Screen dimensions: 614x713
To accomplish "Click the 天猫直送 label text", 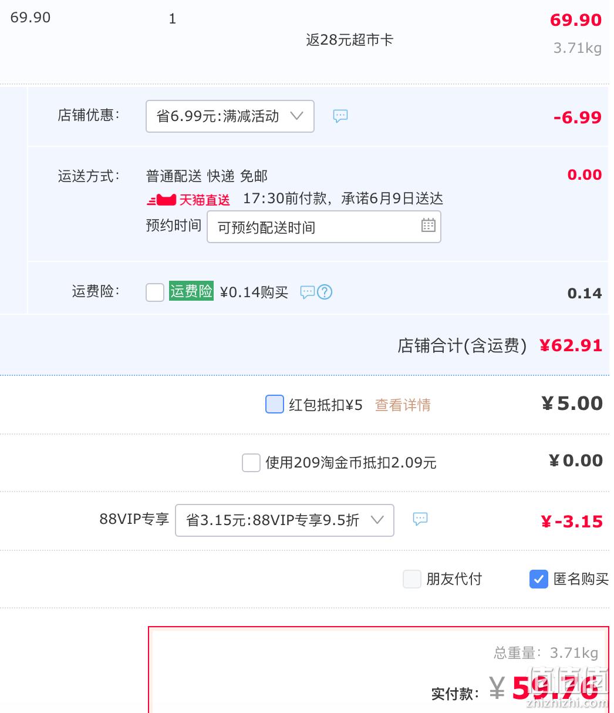I will 204,200.
